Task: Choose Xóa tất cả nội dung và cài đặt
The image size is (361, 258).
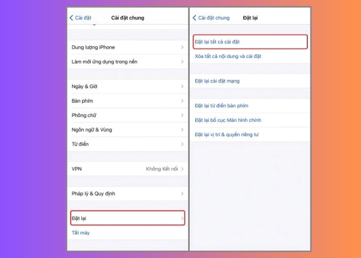Action: (228, 56)
